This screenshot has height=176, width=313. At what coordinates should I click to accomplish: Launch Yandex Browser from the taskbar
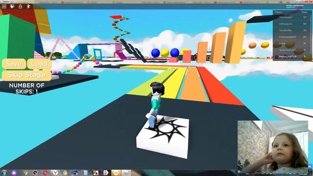(55, 173)
